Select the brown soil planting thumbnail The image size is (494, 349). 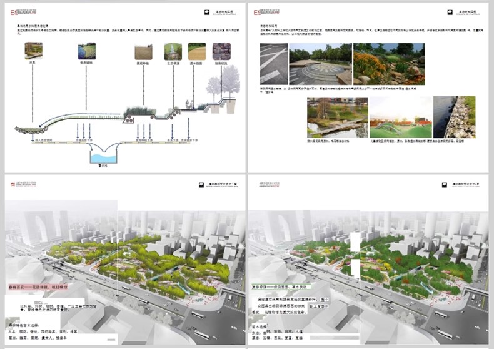144,51
